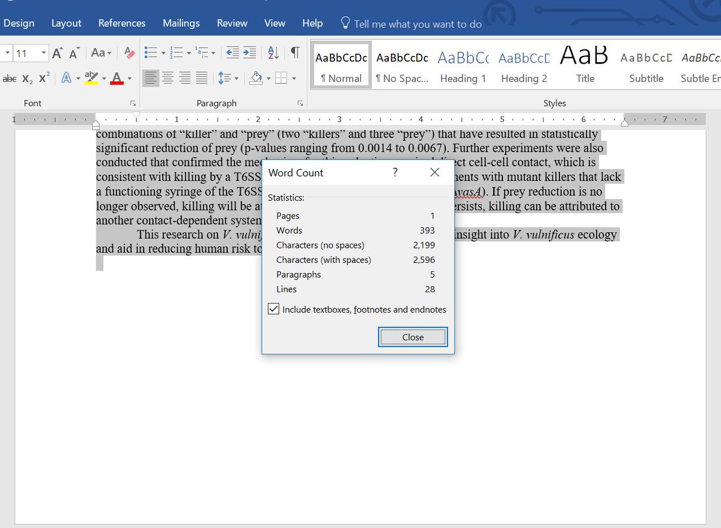Switch to the Mailings tab
This screenshot has height=528, width=721.
[x=181, y=23]
